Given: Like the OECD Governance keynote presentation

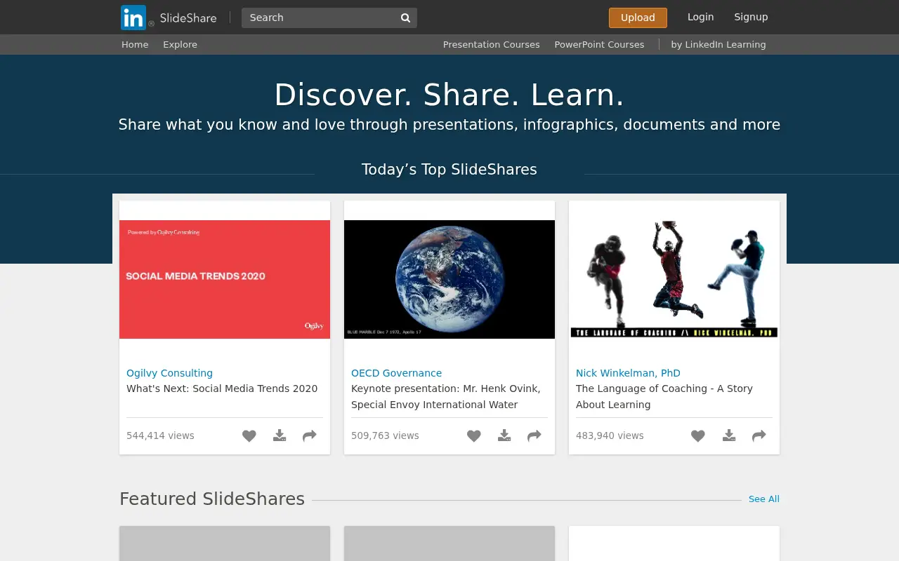Looking at the screenshot, I should pos(474,435).
